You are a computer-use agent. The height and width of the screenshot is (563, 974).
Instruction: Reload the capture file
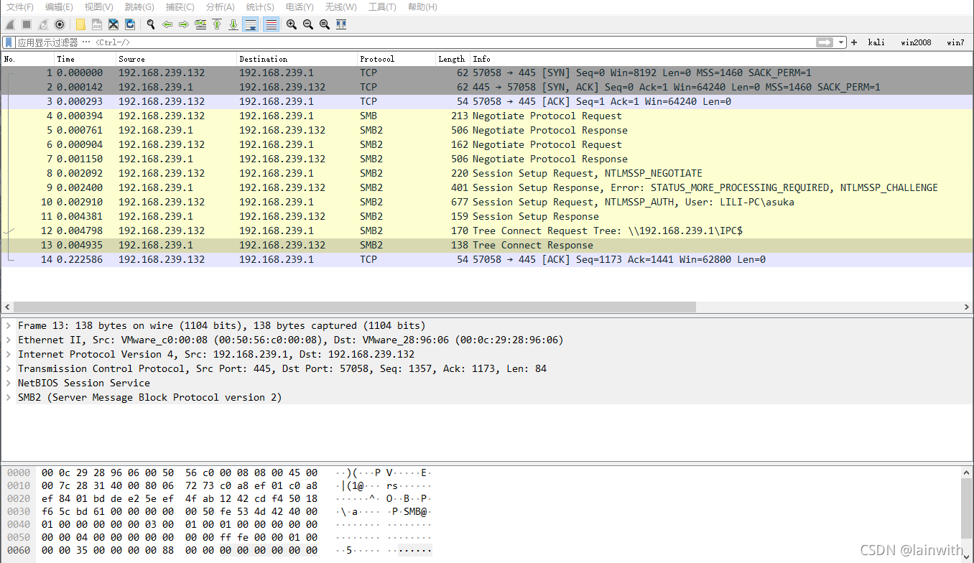click(130, 24)
